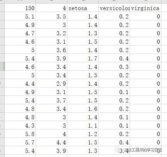The image size is (167, 157).
Task: Select the cell with value 0.3
Action: (x=114, y=66)
